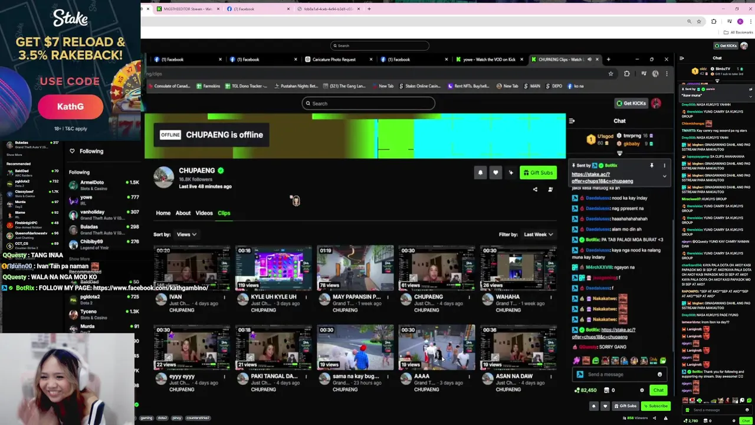Open the Stake Online Casino bookmark

(420, 86)
